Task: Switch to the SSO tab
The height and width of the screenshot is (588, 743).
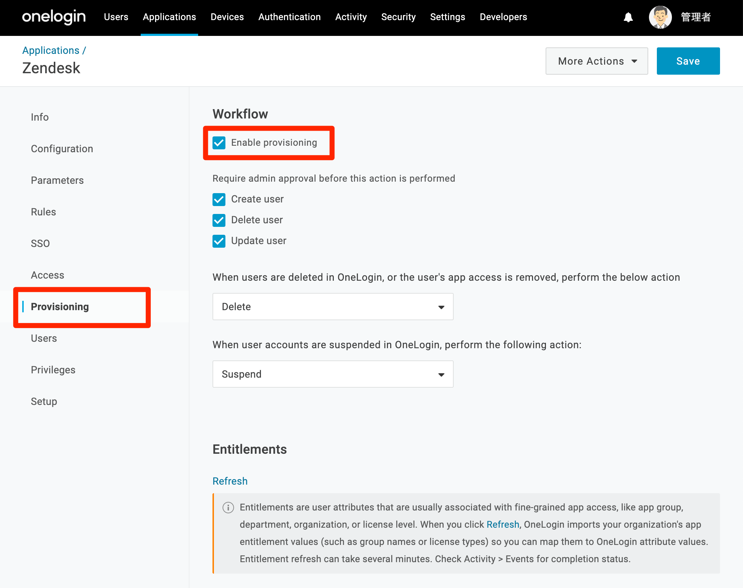Action: [x=40, y=243]
